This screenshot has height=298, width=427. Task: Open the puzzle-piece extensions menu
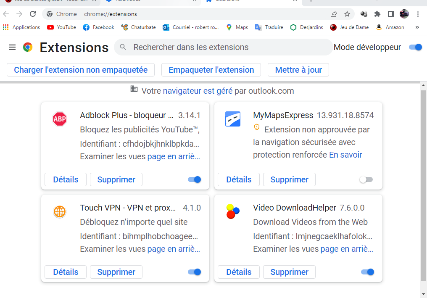click(x=377, y=14)
